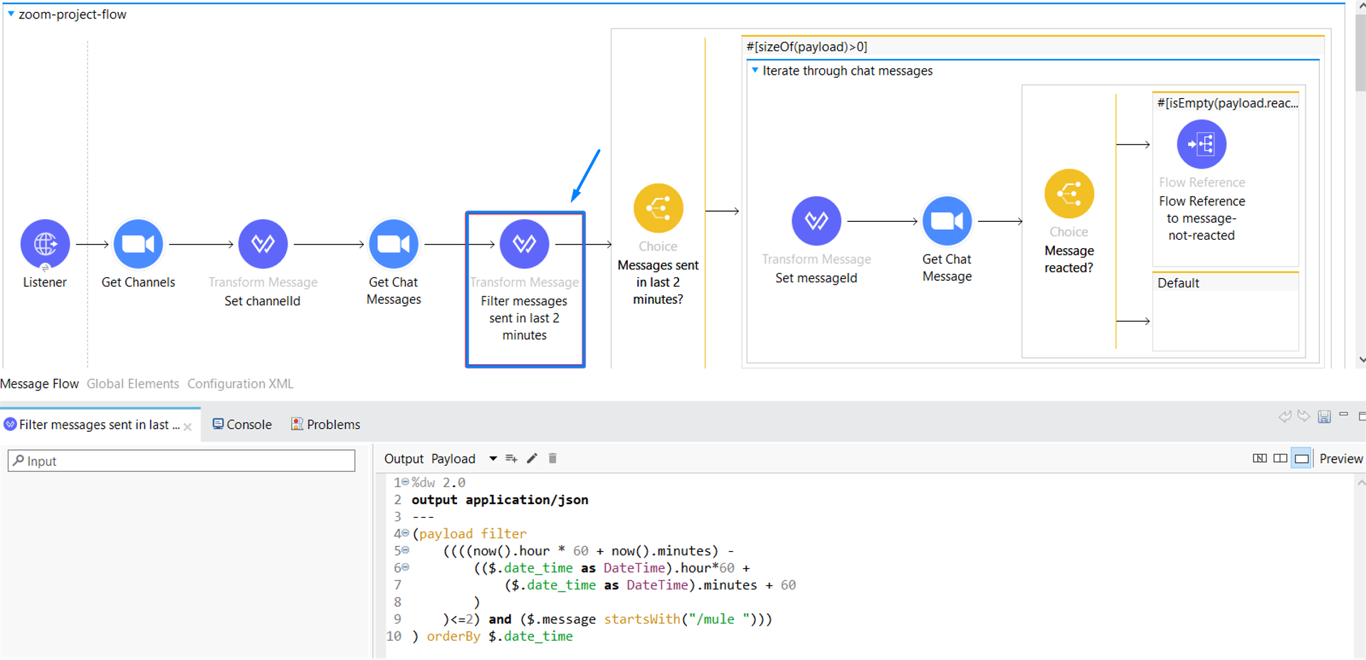Switch to source-only editor view icon

(x=1301, y=459)
